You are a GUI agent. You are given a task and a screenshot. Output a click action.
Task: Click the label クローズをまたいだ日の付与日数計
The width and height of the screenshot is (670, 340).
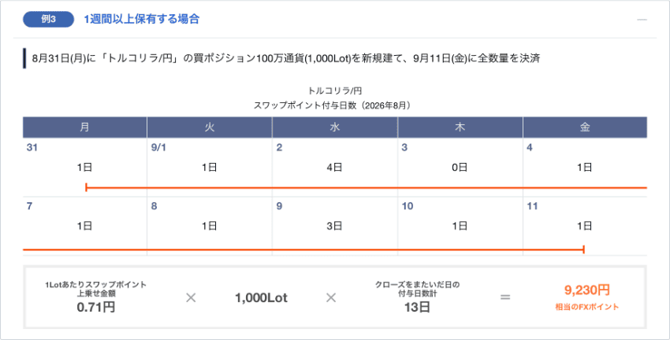(x=417, y=289)
